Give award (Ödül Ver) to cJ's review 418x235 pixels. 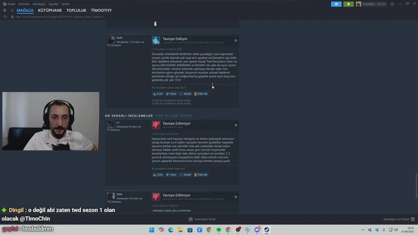click(x=201, y=175)
